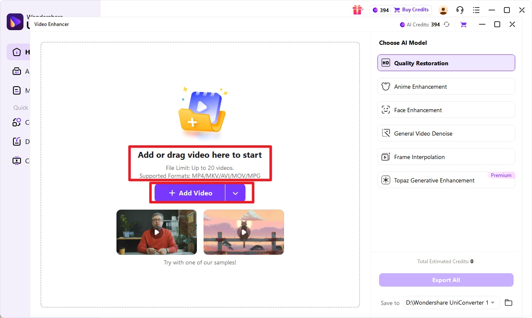Select the Face Enhancement AI model
Viewport: 532px width, 318px height.
point(446,110)
